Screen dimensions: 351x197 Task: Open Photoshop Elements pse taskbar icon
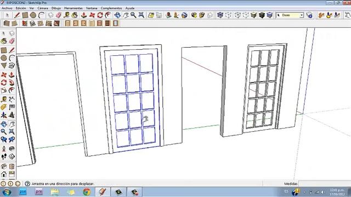coord(22,192)
